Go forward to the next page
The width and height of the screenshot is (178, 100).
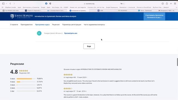pyautogui.click(x=14, y=4)
